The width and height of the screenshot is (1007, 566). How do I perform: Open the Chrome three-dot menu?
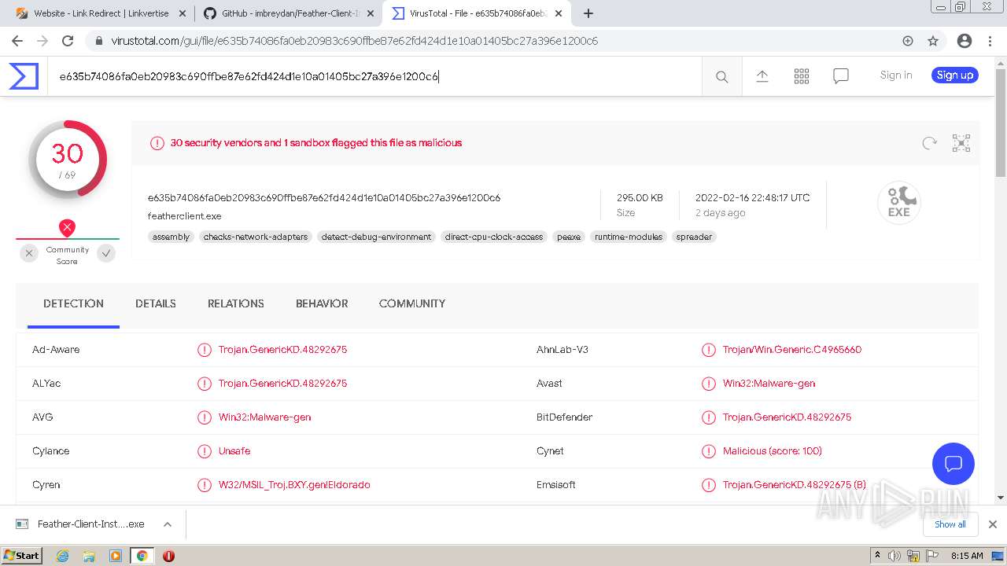[989, 41]
